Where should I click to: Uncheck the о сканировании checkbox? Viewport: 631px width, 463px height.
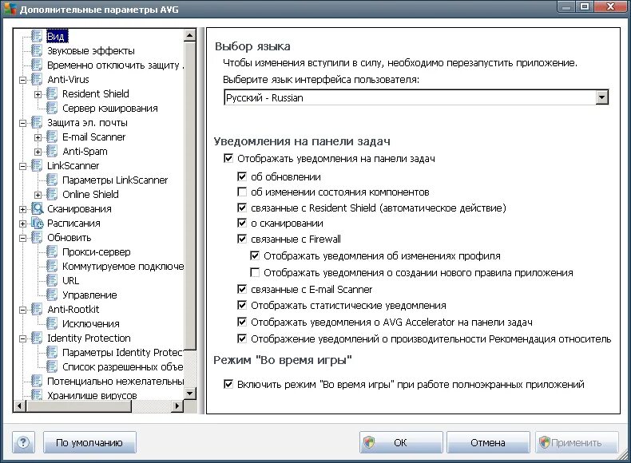[x=242, y=224]
